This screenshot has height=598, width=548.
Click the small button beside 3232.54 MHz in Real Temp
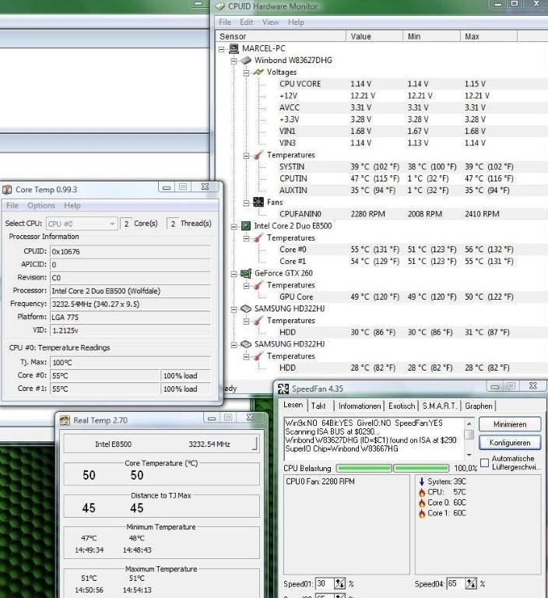pos(255,444)
